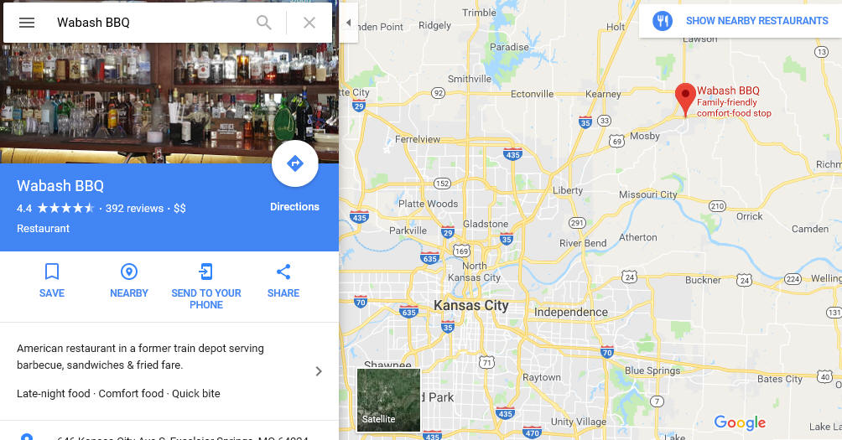Expand the restaurant description chevron
The width and height of the screenshot is (842, 440).
pyautogui.click(x=319, y=371)
